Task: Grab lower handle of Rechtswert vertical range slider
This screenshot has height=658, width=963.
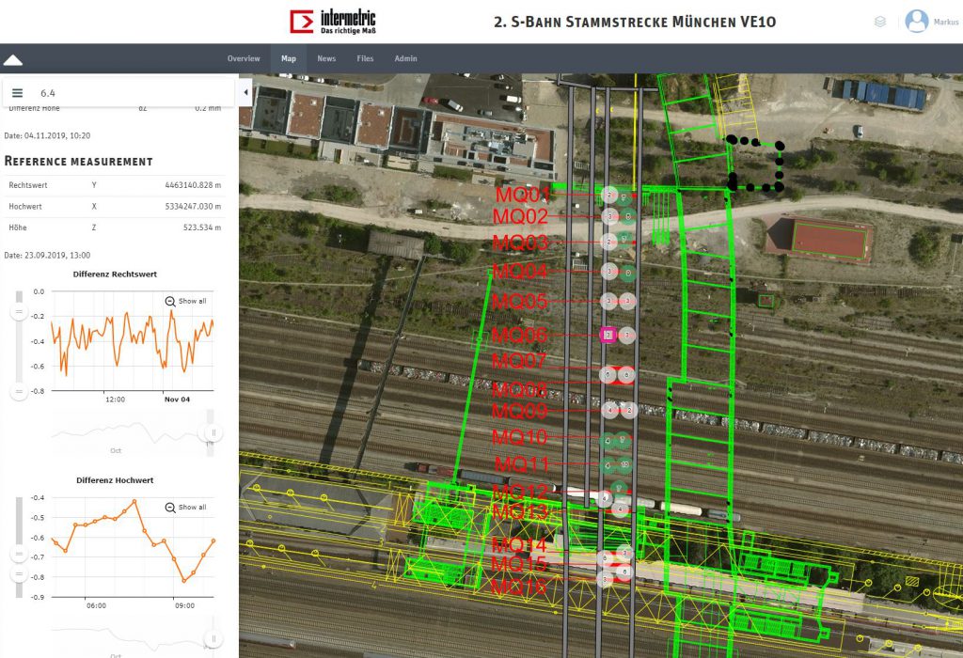Action: [x=19, y=391]
